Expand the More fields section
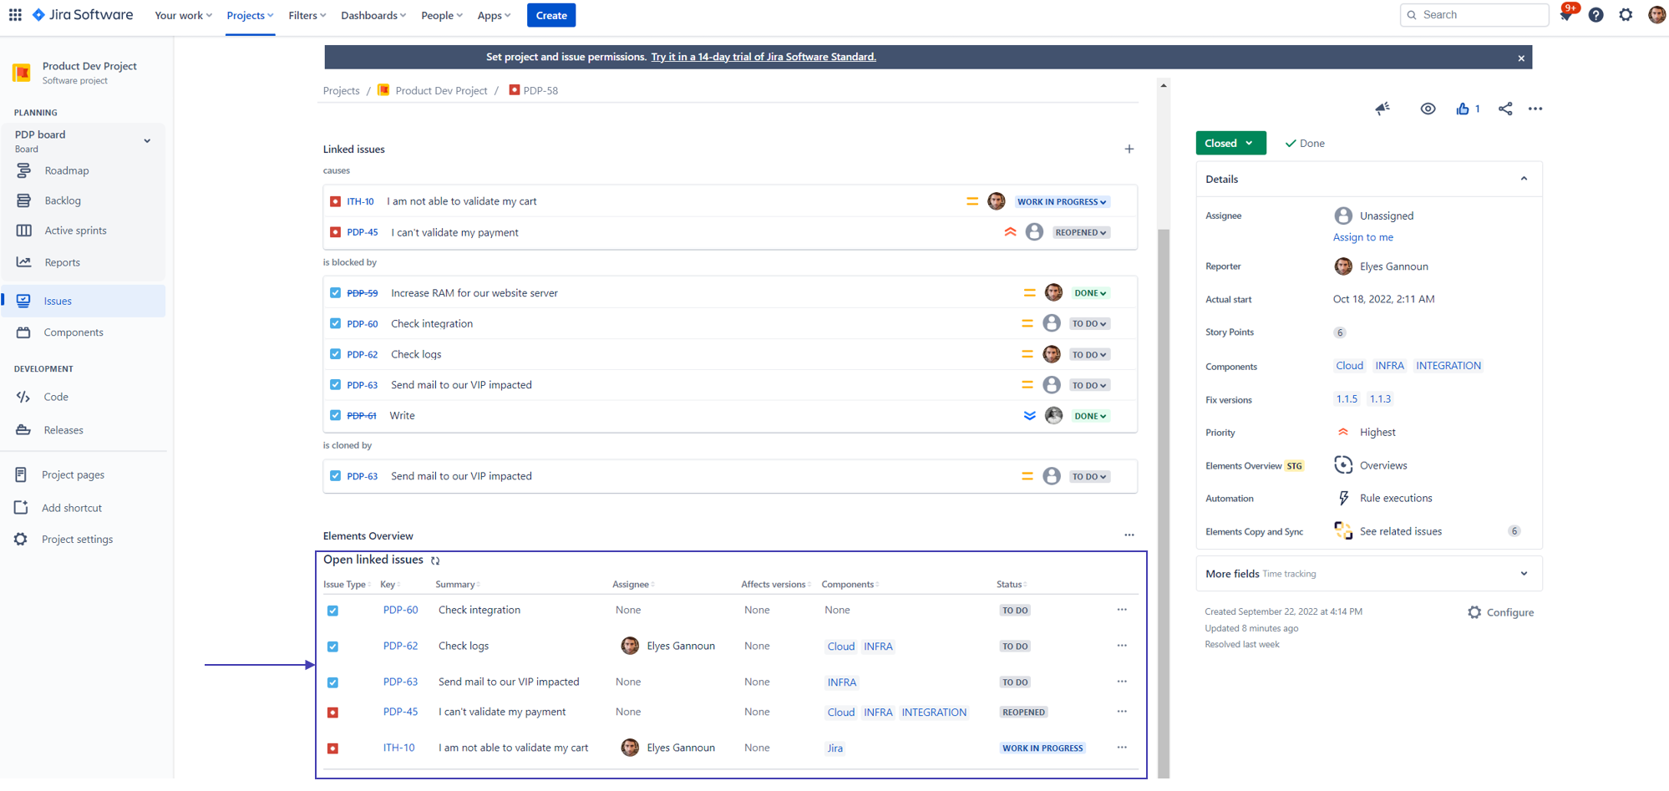Screen dimensions: 1669x791 (1523, 574)
